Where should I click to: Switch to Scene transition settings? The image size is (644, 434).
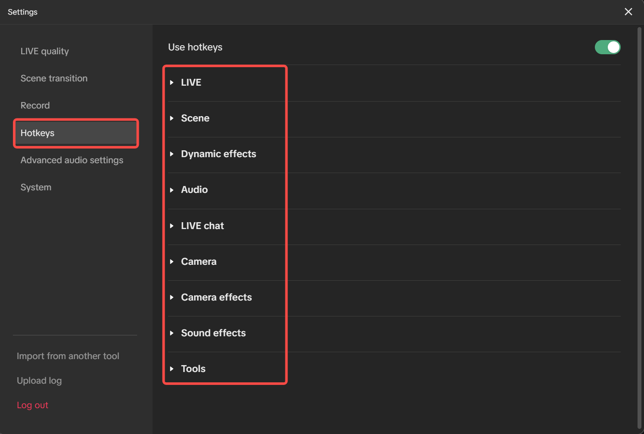54,78
